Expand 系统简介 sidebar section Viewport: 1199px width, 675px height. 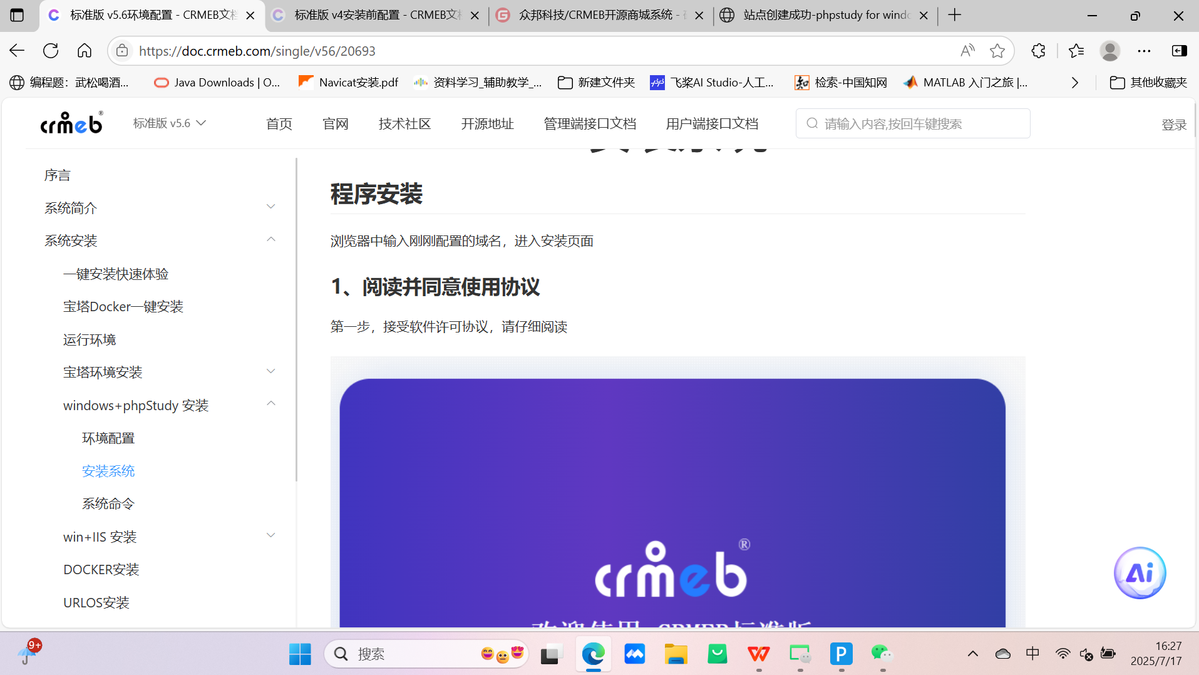tap(270, 207)
